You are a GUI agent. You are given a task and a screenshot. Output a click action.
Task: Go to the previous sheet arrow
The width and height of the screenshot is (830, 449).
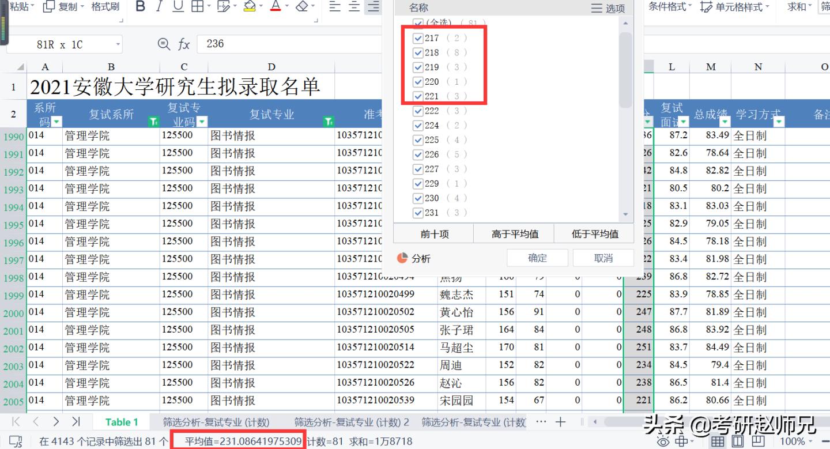point(36,422)
